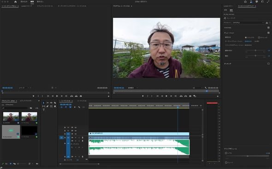Viewport: 272px width, 169px height.
Task: Click the quick export icon in top right
Action: tap(245, 2)
